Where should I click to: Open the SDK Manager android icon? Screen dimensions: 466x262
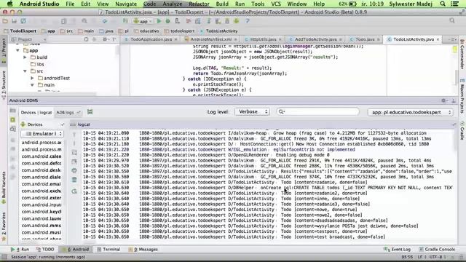point(236,21)
